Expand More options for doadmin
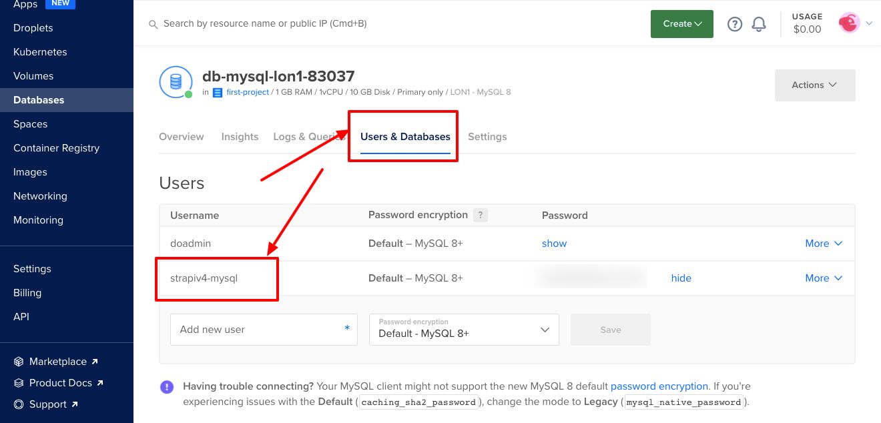Image resolution: width=881 pixels, height=423 pixels. [824, 244]
